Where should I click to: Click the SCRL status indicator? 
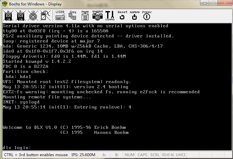[155, 155]
